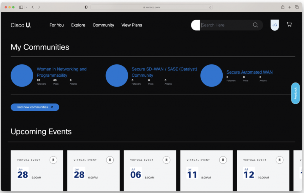The image size is (304, 193).
Task: Click the search magnifier icon
Action: coord(255,25)
